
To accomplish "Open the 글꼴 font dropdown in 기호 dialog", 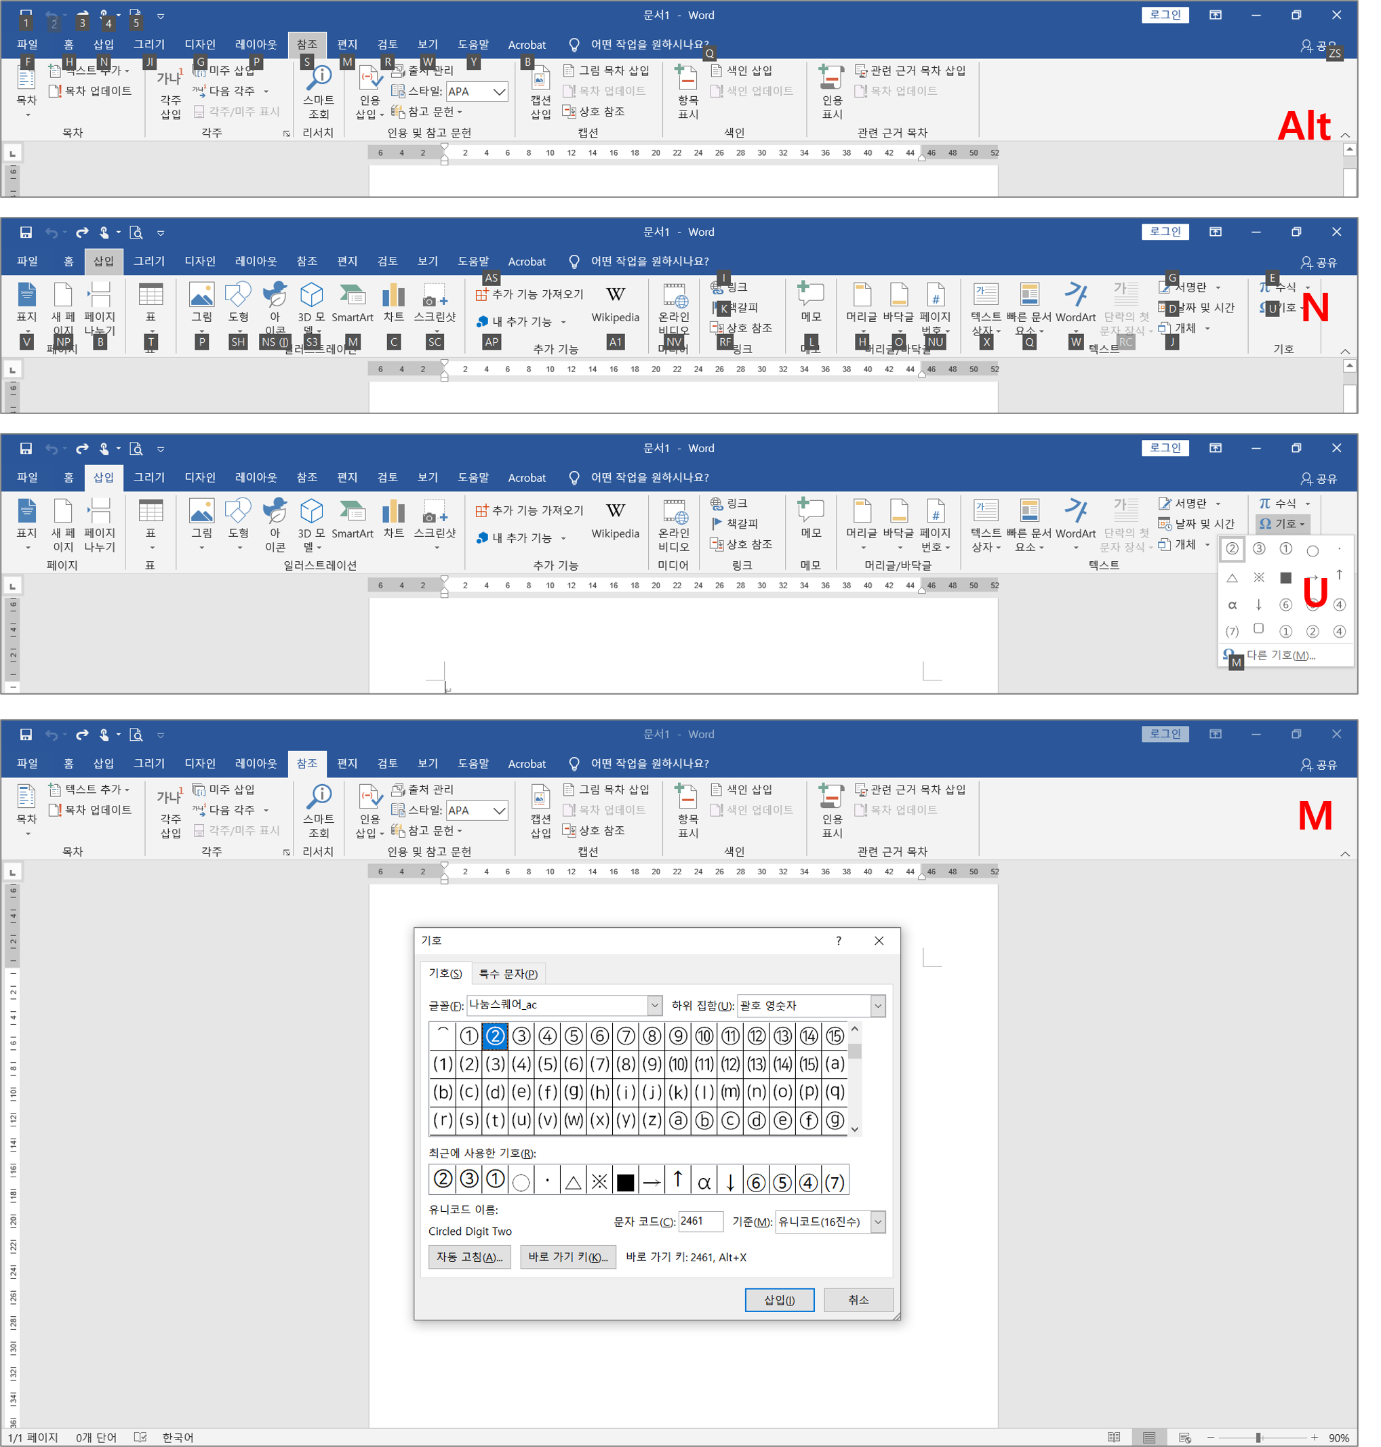I will point(654,1005).
